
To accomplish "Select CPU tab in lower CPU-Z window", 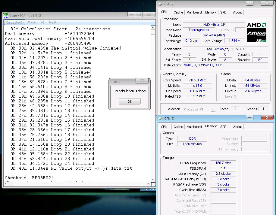I will coord(164,127).
